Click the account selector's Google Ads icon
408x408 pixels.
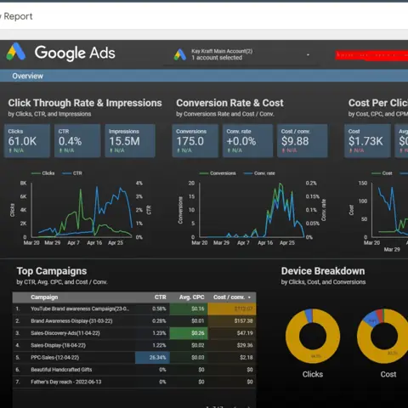click(x=180, y=54)
